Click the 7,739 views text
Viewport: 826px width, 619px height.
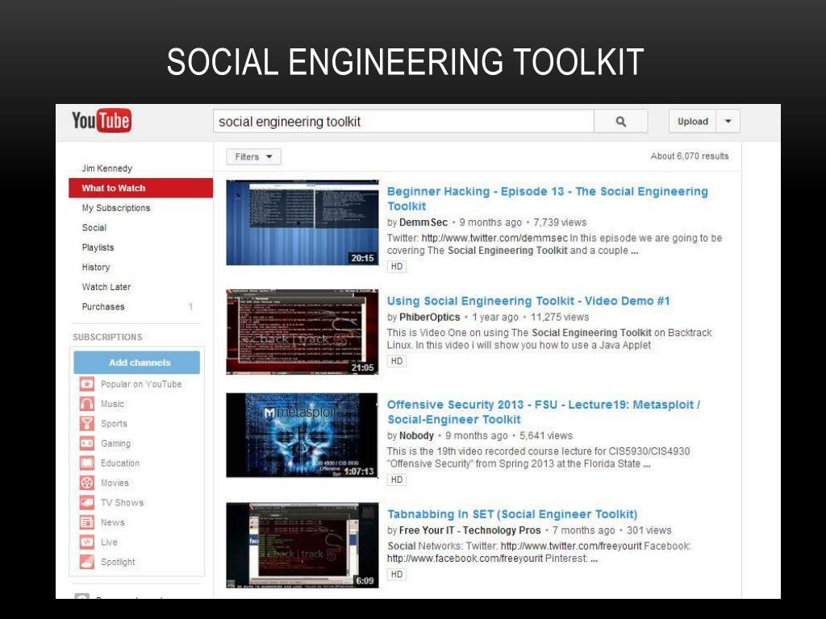point(560,222)
